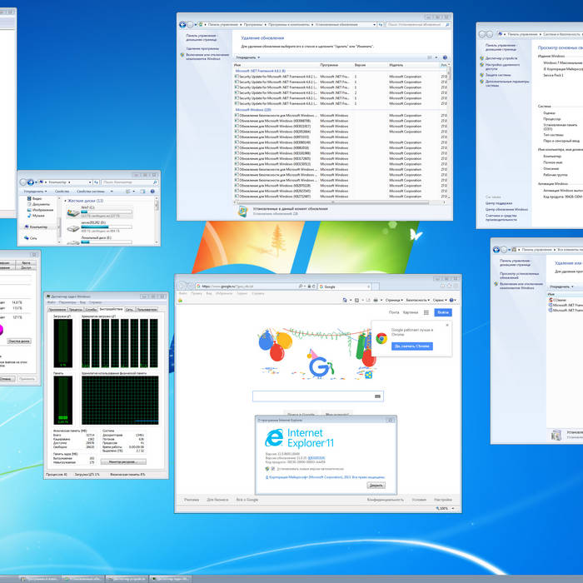The height and width of the screenshot is (583, 583).
Task: Click Очистка диска button in disk properties
Action: pyautogui.click(x=19, y=341)
